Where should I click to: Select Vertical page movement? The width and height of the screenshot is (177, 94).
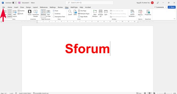click(43, 14)
